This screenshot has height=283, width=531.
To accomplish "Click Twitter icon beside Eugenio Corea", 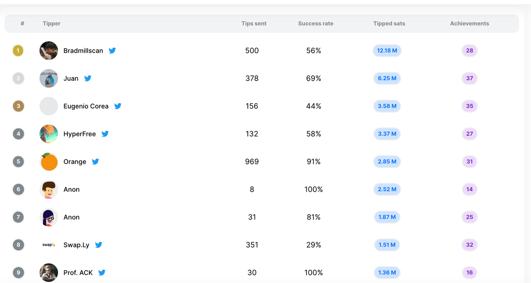I will [118, 106].
